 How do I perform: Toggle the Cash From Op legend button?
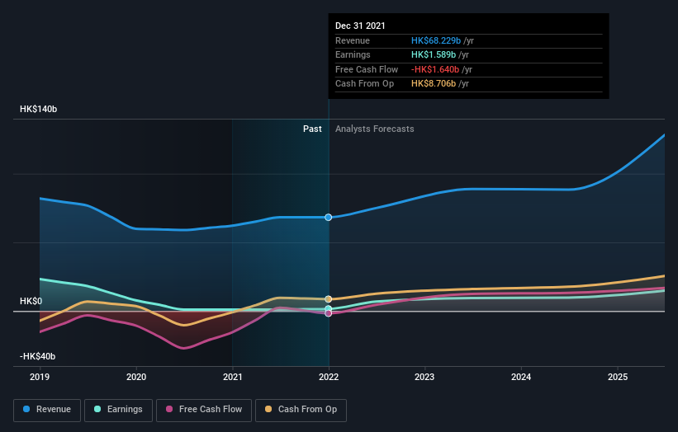[x=301, y=410]
